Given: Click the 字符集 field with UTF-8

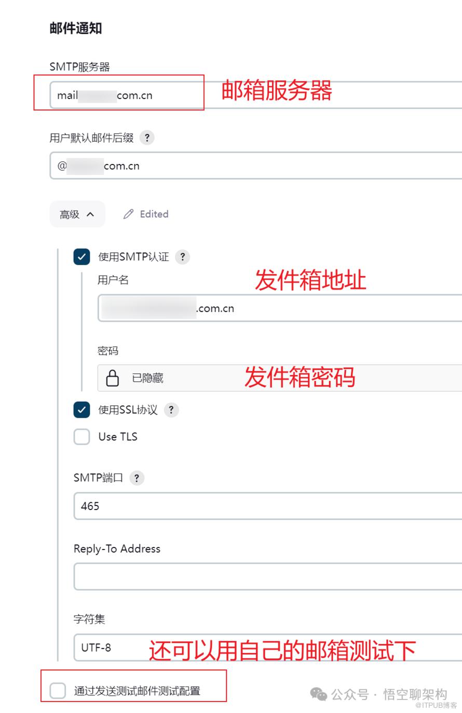Looking at the screenshot, I should 268,648.
